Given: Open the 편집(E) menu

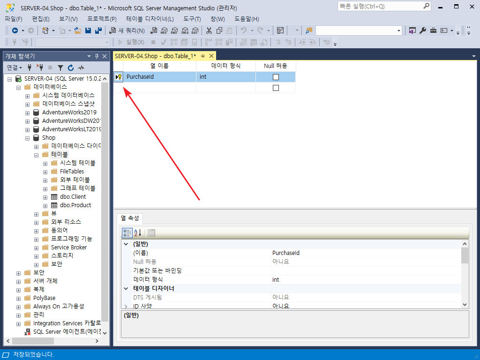Looking at the screenshot, I should click(41, 19).
